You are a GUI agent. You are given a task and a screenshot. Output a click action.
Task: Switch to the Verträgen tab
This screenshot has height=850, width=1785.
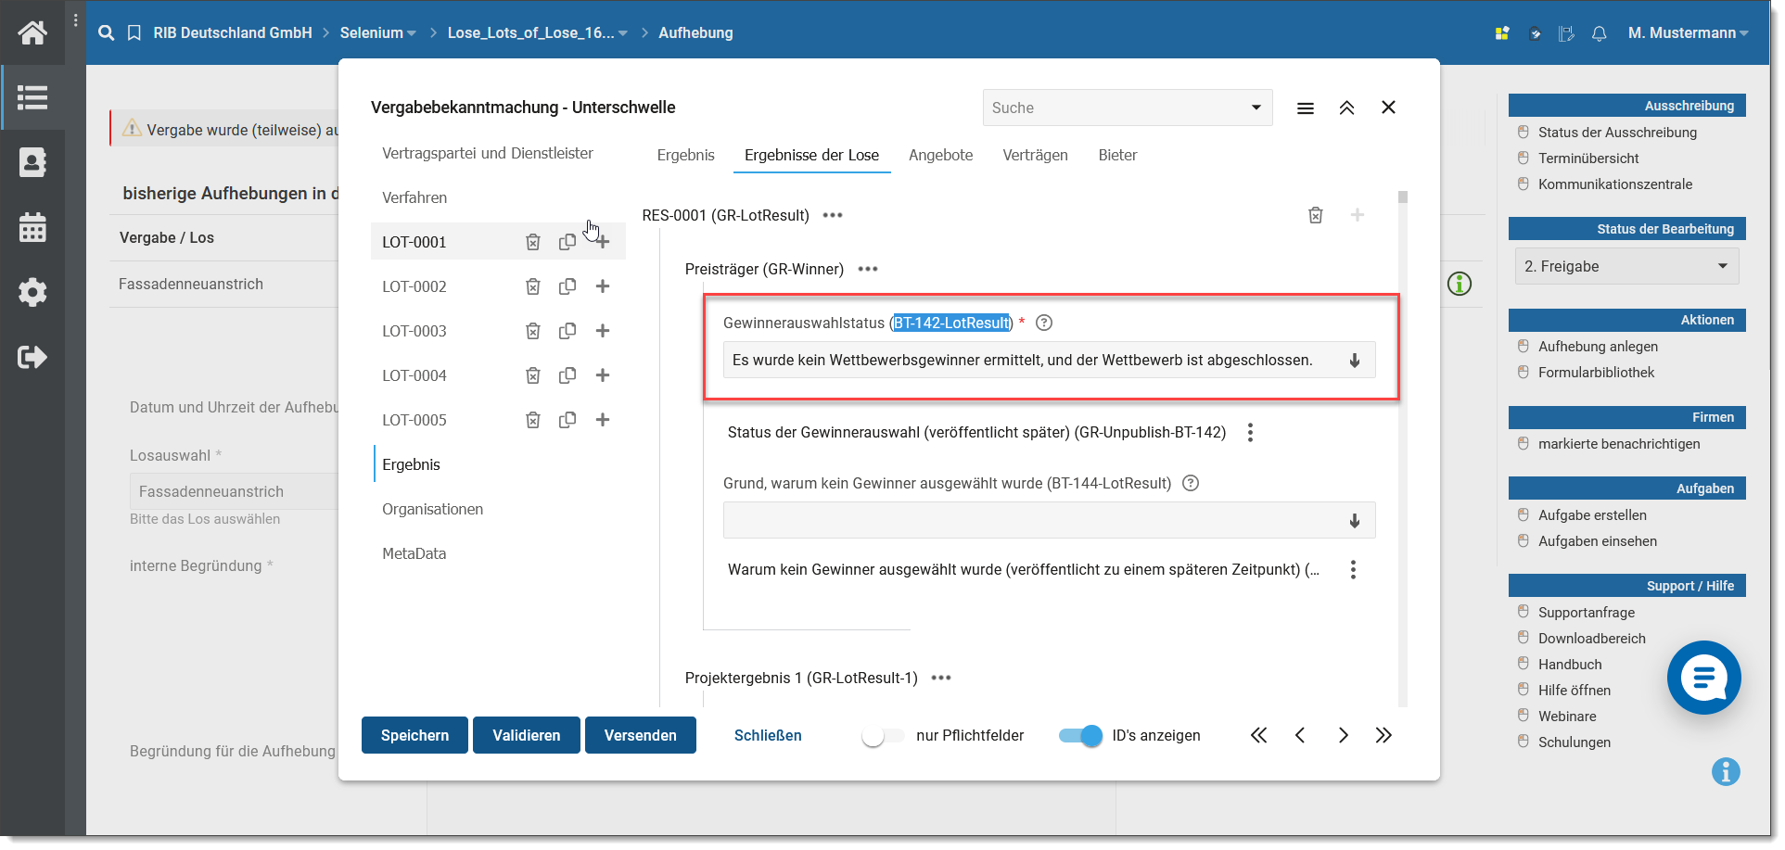coord(1036,155)
